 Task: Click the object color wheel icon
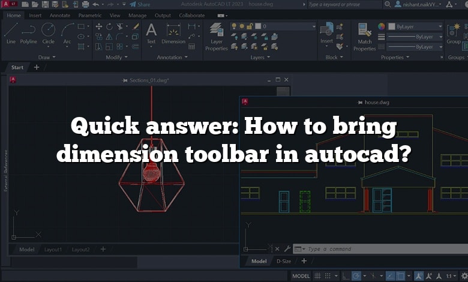(x=381, y=26)
